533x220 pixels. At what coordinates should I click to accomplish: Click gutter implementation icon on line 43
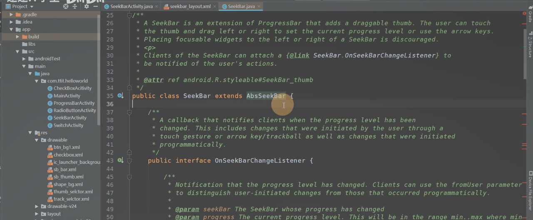pyautogui.click(x=120, y=160)
